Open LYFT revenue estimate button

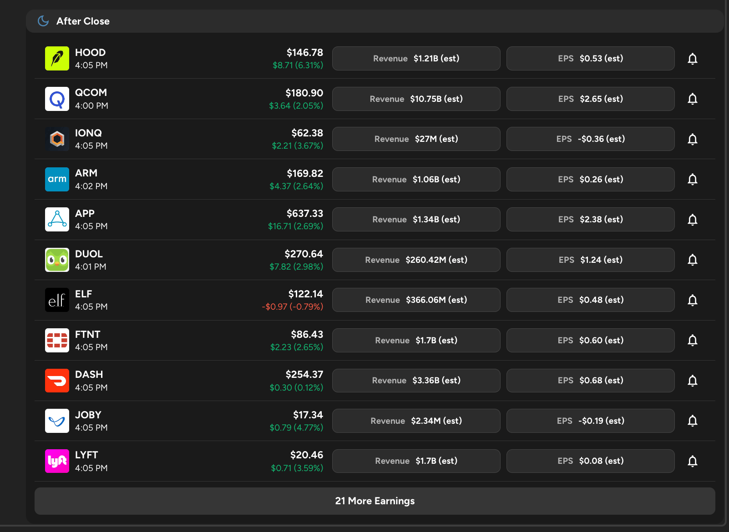pos(416,461)
